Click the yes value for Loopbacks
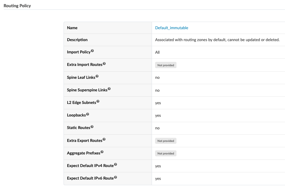The width and height of the screenshot is (285, 189). pyautogui.click(x=158, y=116)
